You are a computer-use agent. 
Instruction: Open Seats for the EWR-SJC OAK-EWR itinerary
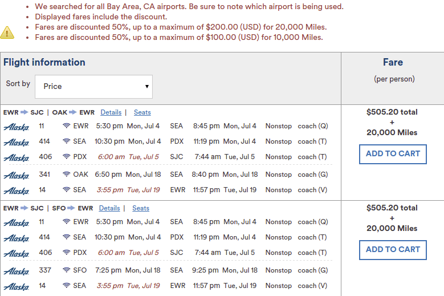[142, 112]
